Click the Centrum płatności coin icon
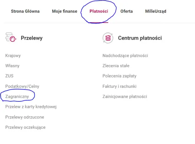 tap(108, 38)
